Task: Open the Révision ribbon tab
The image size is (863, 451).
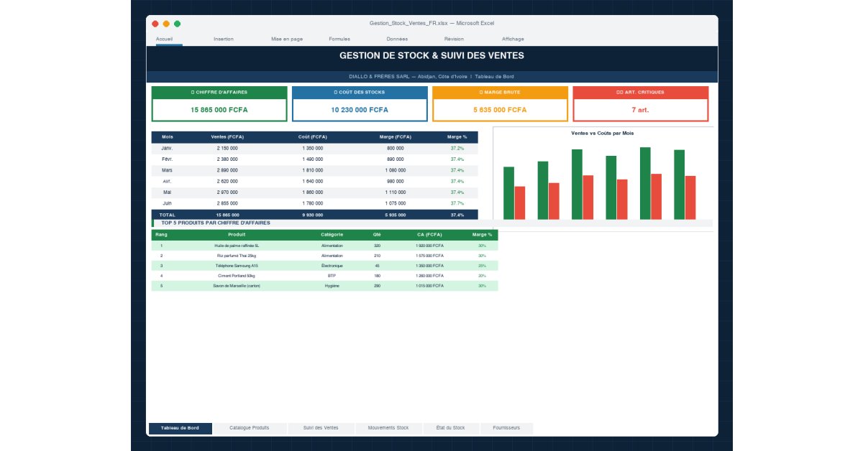Action: (x=454, y=39)
